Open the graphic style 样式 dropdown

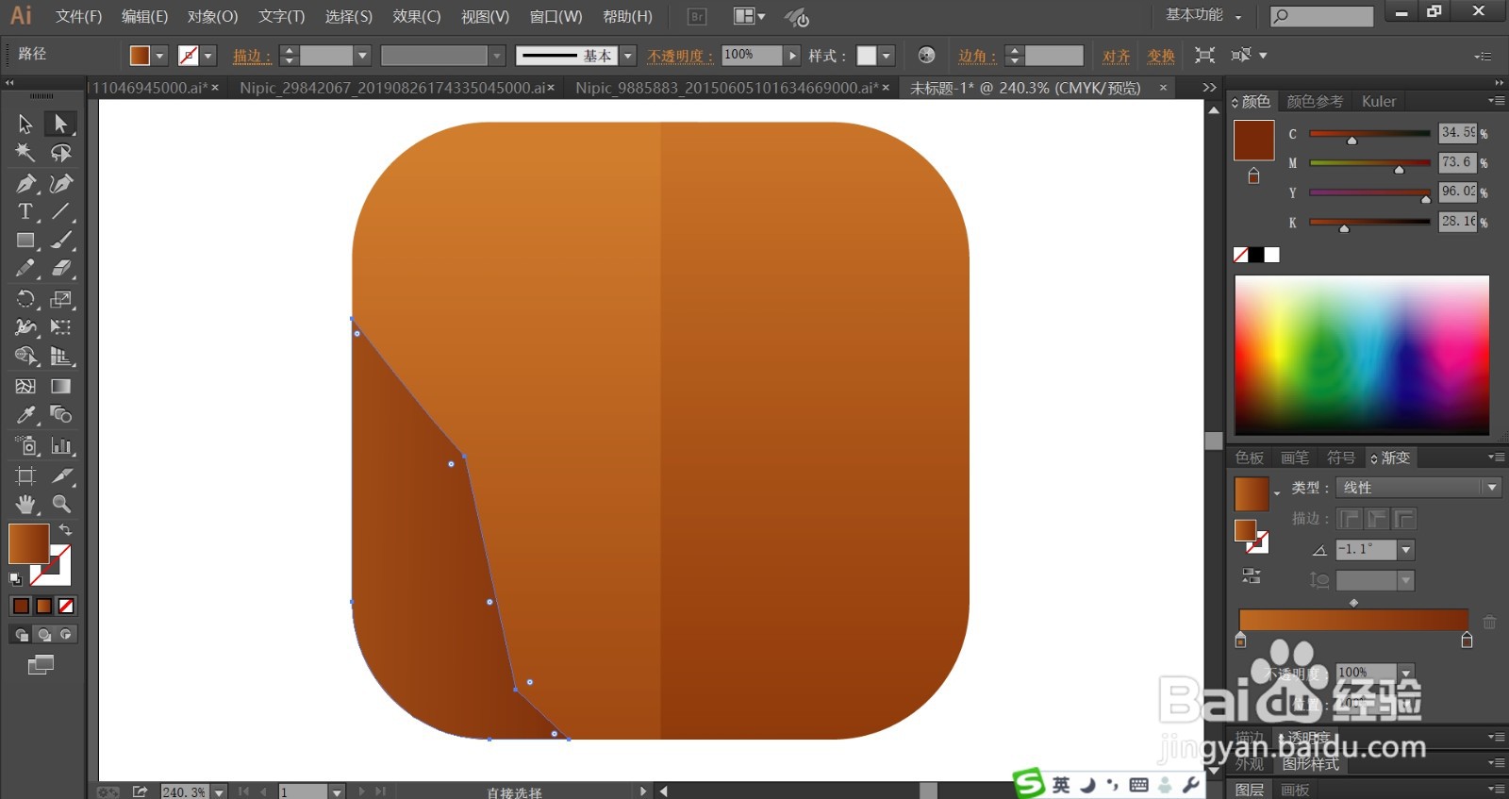tap(886, 56)
